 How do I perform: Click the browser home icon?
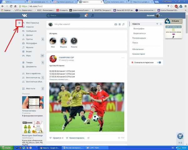point(15,6)
